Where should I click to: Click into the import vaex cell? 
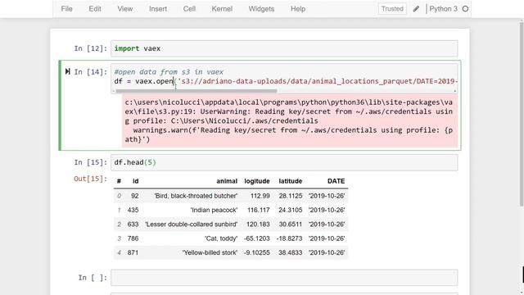pos(284,48)
